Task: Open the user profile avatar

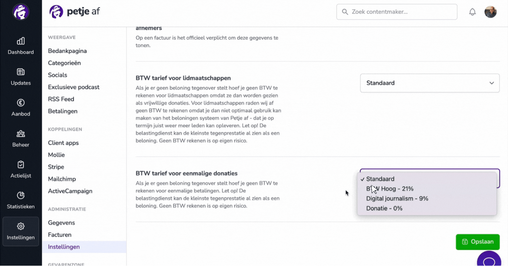Action: point(491,12)
